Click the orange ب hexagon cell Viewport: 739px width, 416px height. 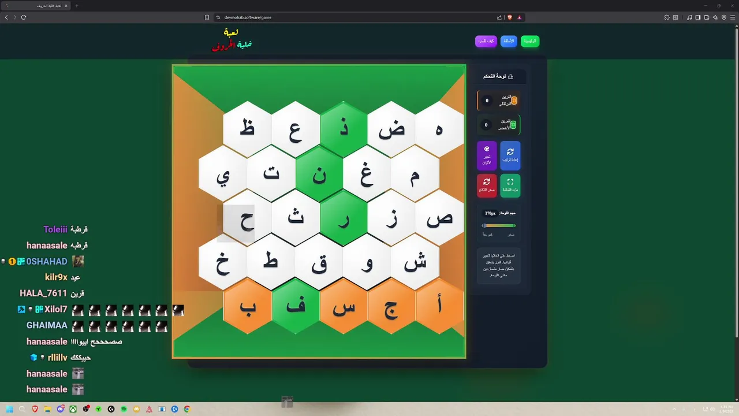click(247, 306)
